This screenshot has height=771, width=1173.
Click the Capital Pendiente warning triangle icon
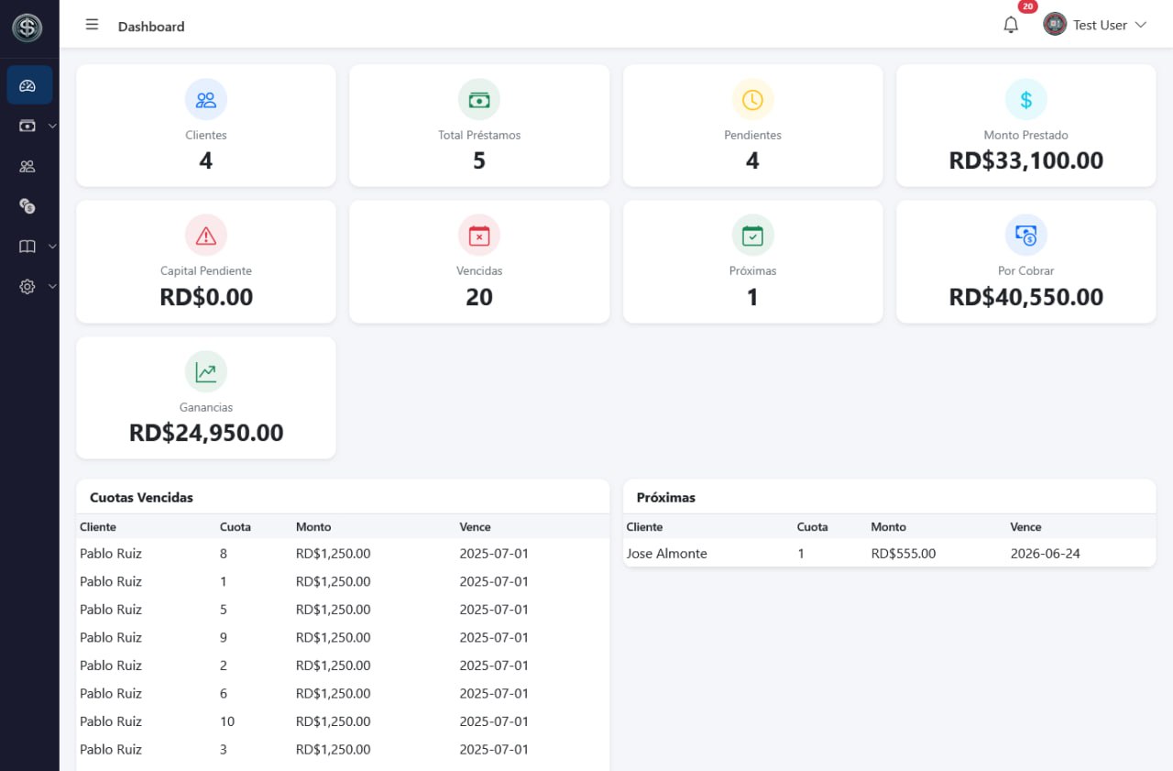(206, 236)
